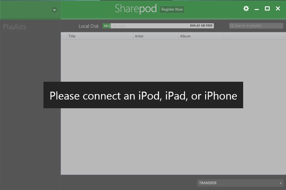
Task: Click the Local Disk label
Action: (x=89, y=26)
